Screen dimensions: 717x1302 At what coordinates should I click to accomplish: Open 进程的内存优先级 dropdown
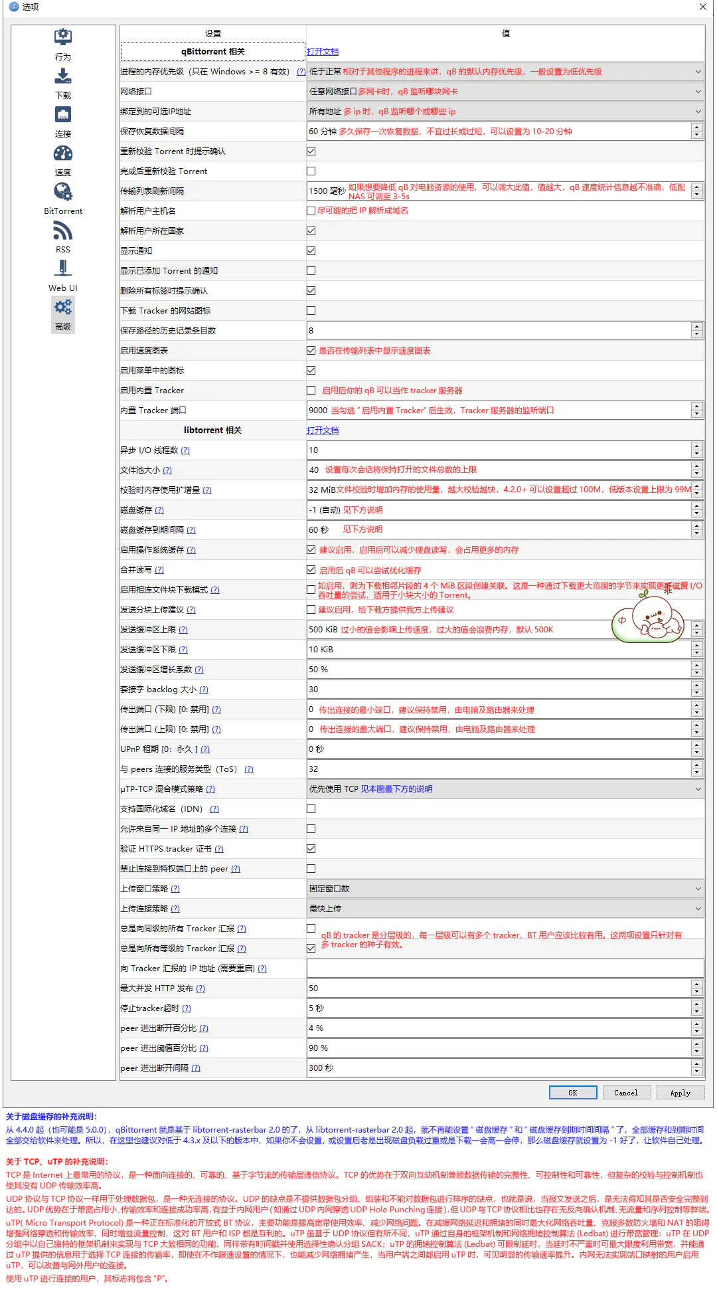505,72
